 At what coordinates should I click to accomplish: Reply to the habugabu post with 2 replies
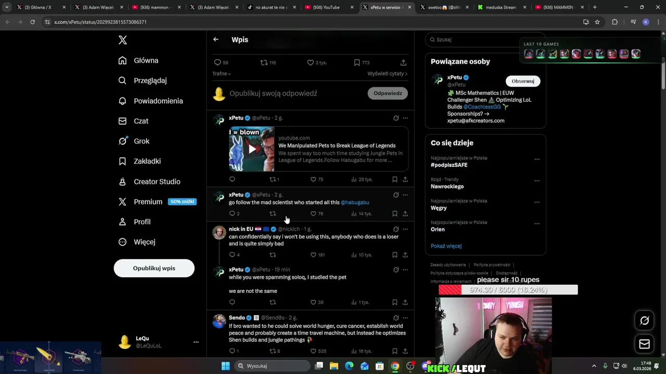click(x=232, y=213)
